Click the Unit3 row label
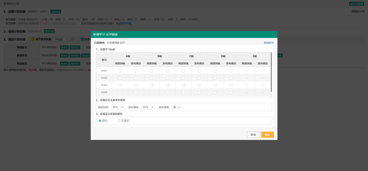The image size is (368, 171). pyautogui.click(x=104, y=85)
